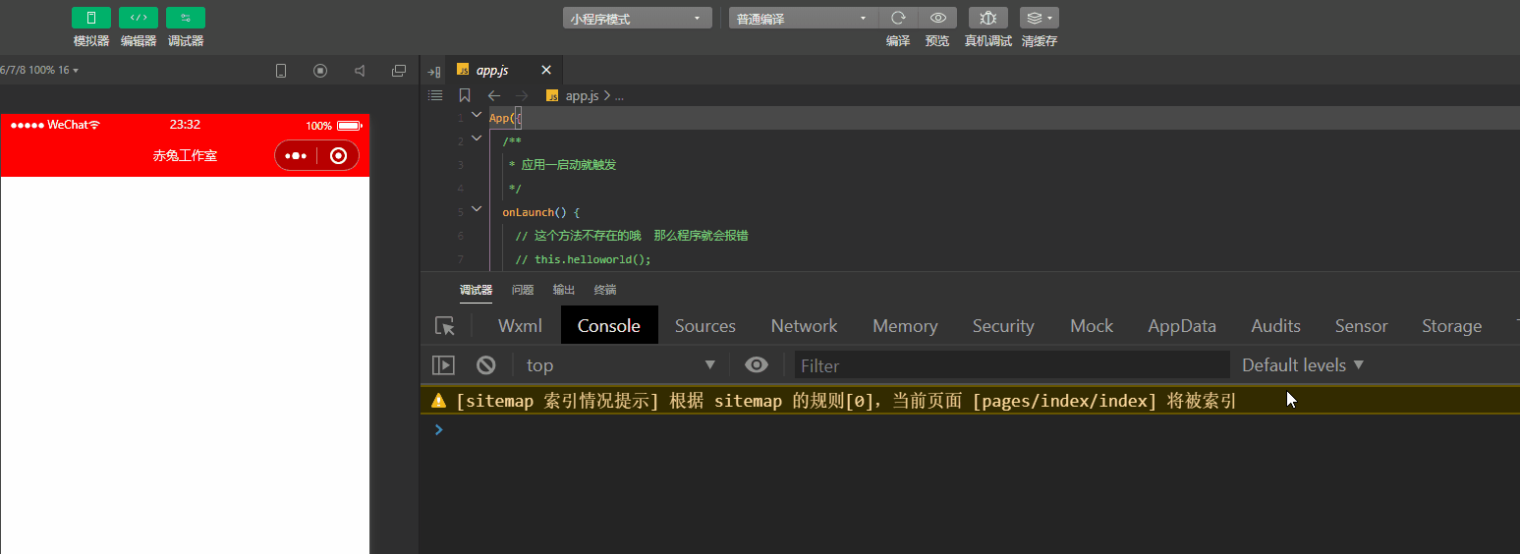Click the sitemap warning message
Viewport: 1520px width, 554px height.
pos(846,401)
